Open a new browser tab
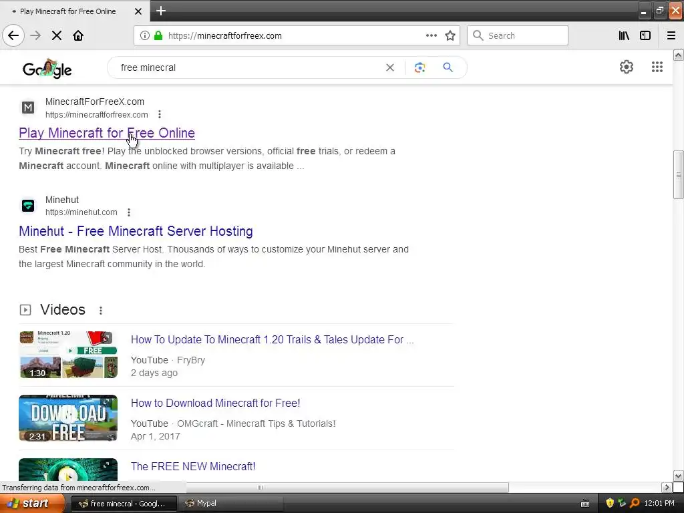This screenshot has height=513, width=684. click(160, 11)
